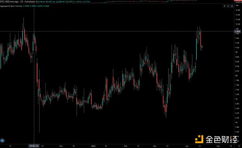This screenshot has width=242, height=148.
Task: Select the 05 Nov '22 date marker
Action: coord(34,146)
